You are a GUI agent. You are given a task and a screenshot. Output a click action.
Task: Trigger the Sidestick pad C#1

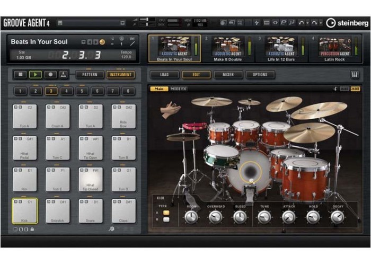click(57, 211)
